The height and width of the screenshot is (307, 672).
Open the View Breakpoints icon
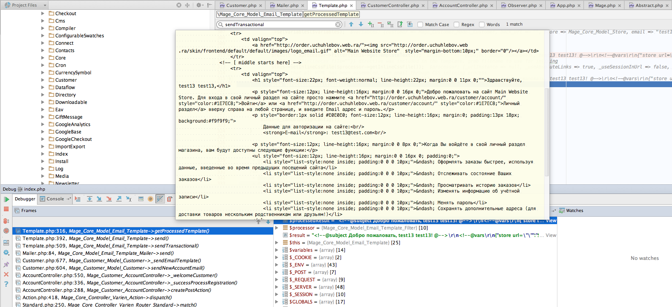6,221
